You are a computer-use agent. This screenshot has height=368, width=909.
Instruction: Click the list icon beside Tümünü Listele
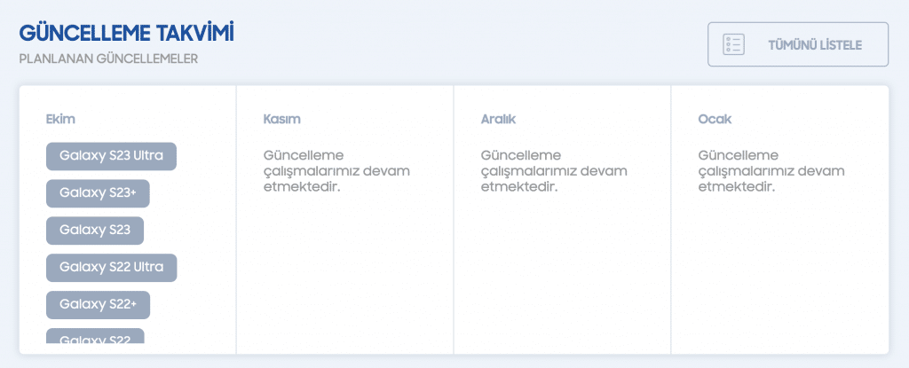click(x=733, y=44)
